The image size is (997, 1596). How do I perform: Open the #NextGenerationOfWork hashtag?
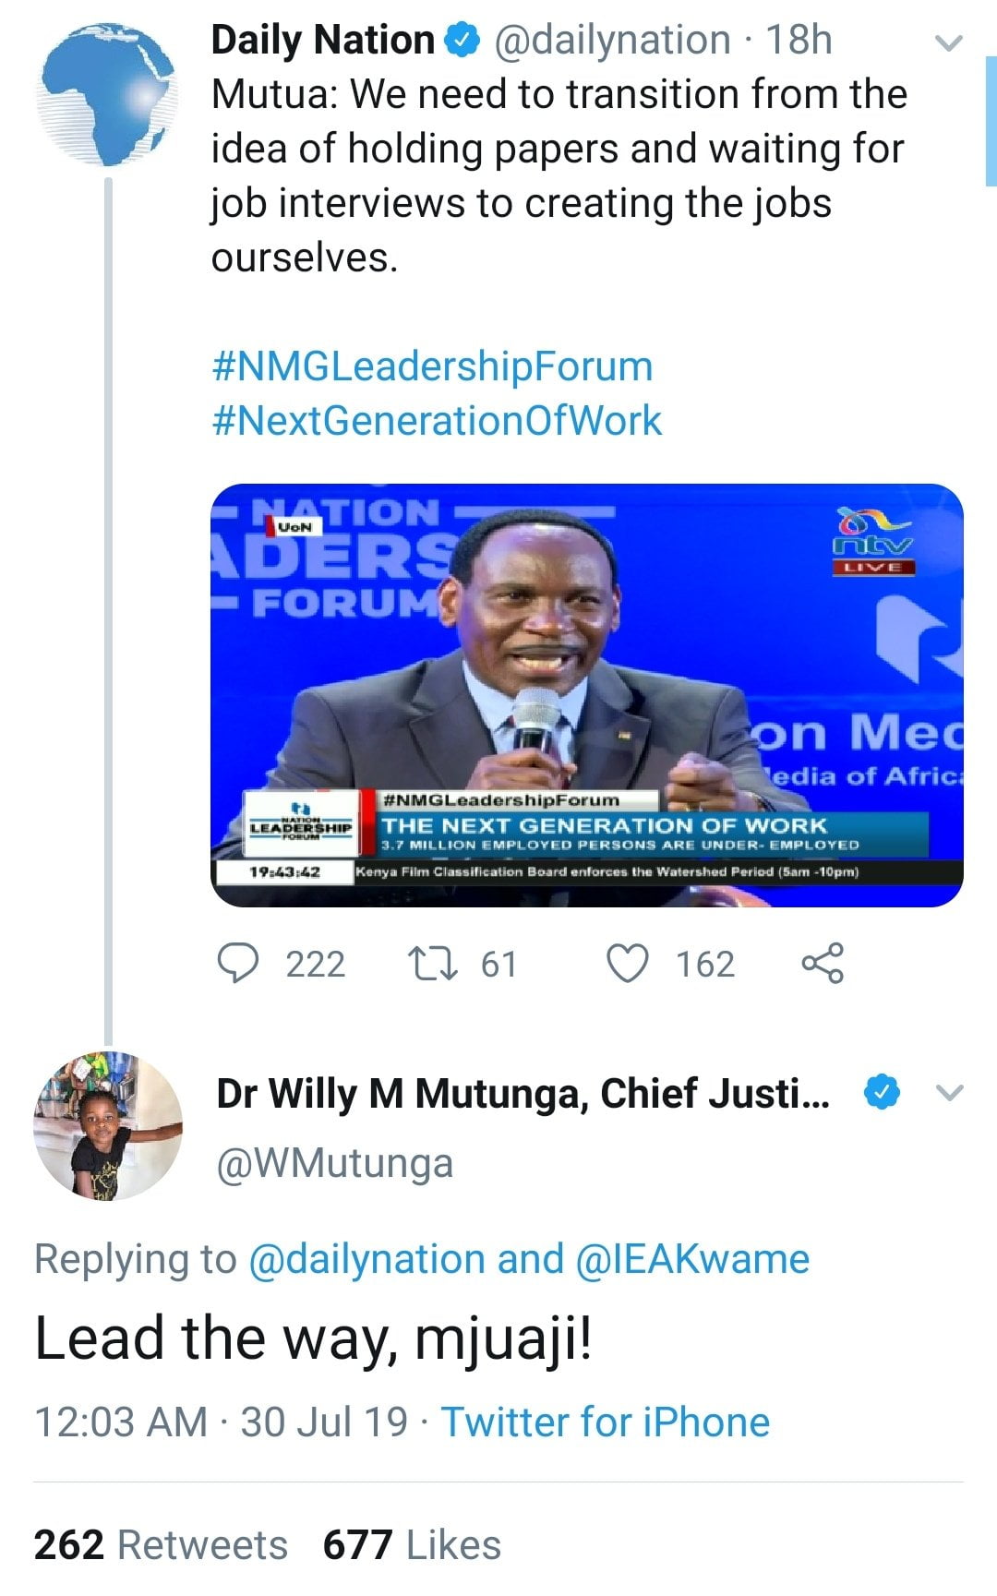(x=436, y=421)
